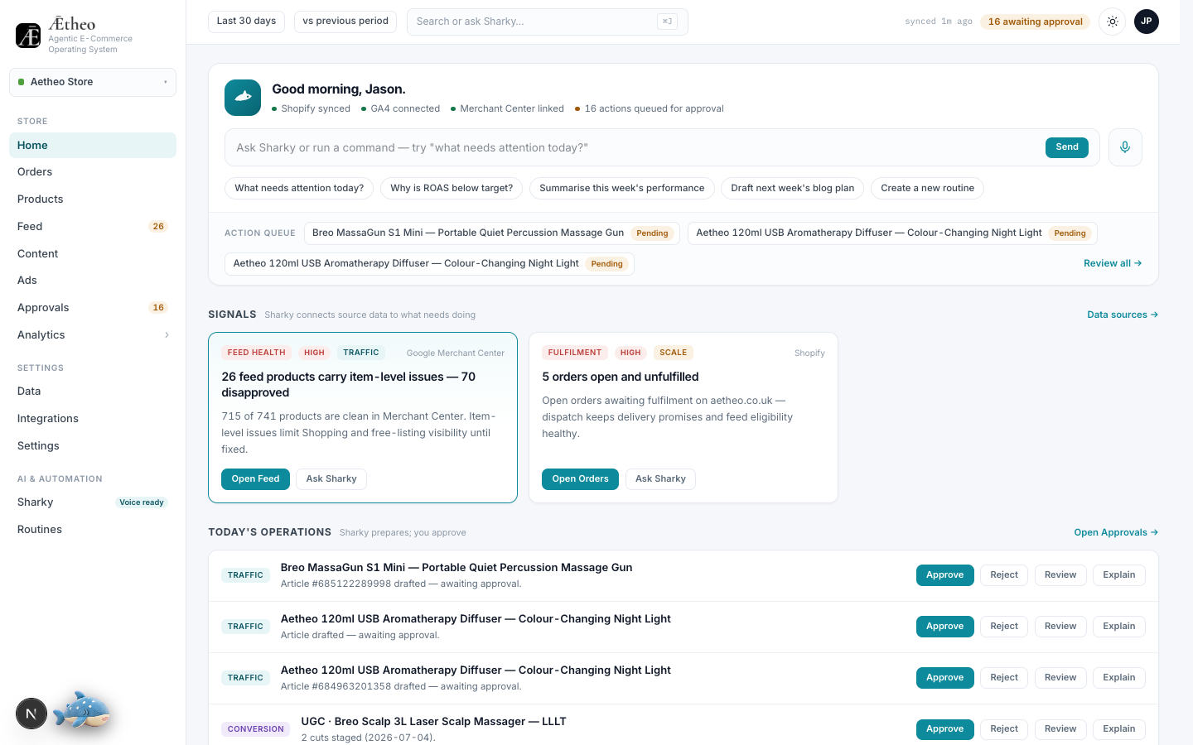Screen dimensions: 1193x745
Task: Open the Open Approvals link
Action: point(1116,532)
